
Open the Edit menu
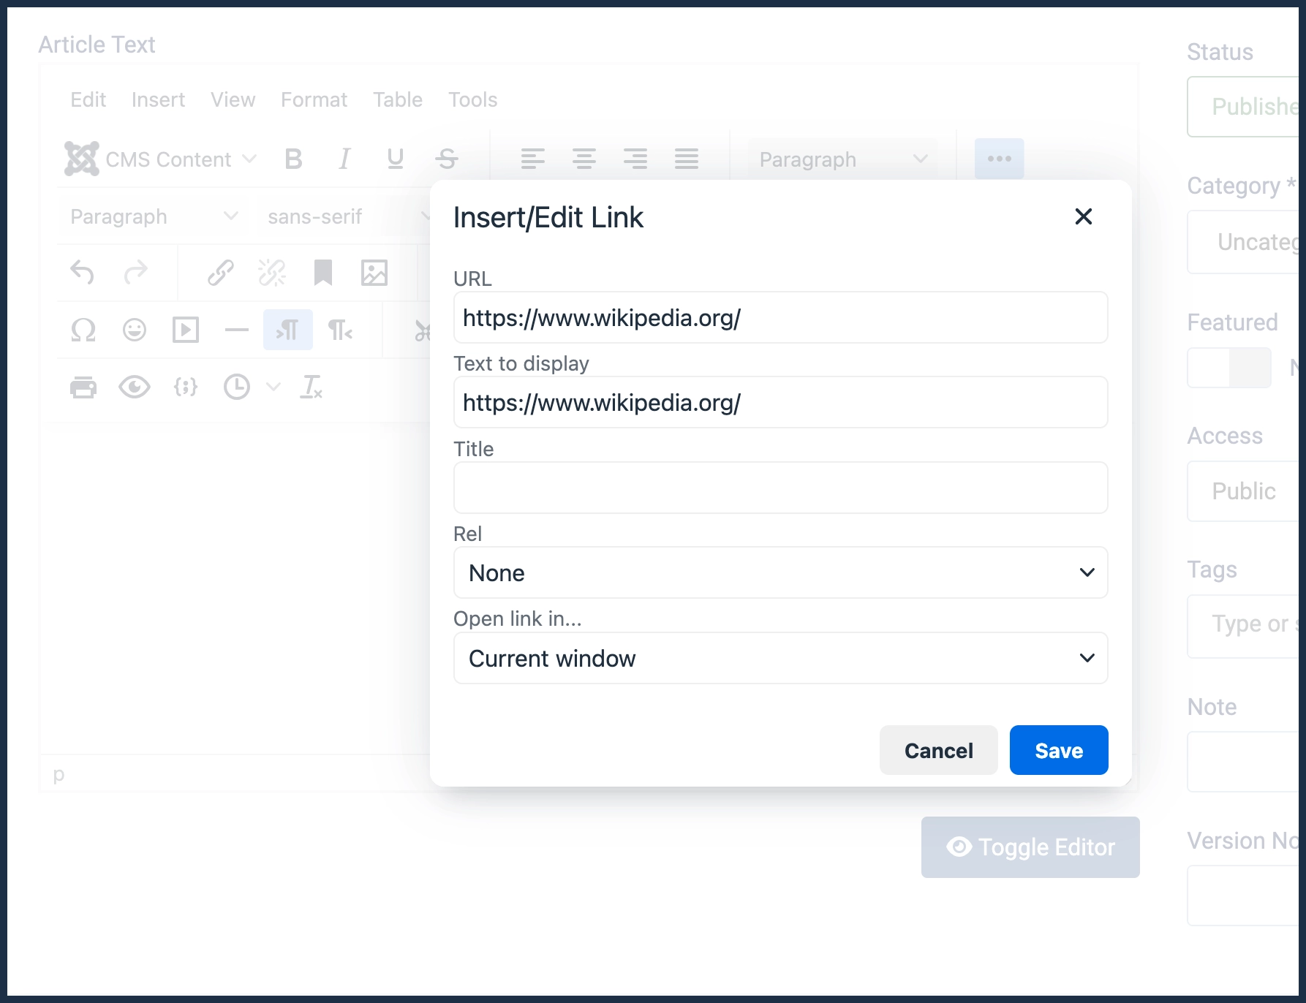tap(88, 99)
